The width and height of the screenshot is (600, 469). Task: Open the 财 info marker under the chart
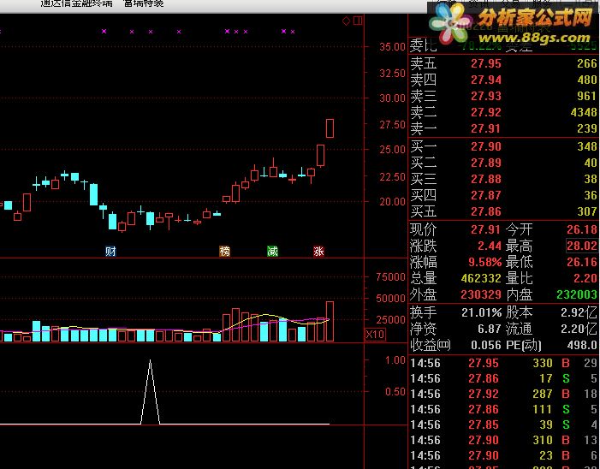110,252
